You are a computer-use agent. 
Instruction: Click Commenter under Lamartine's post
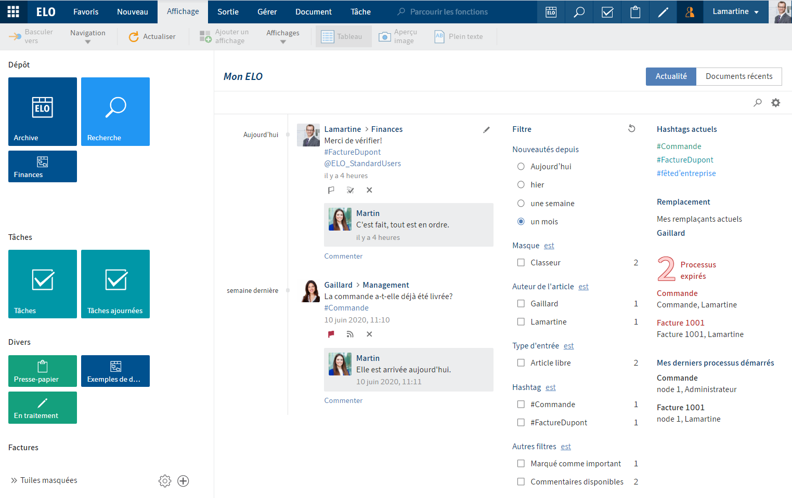pyautogui.click(x=343, y=256)
